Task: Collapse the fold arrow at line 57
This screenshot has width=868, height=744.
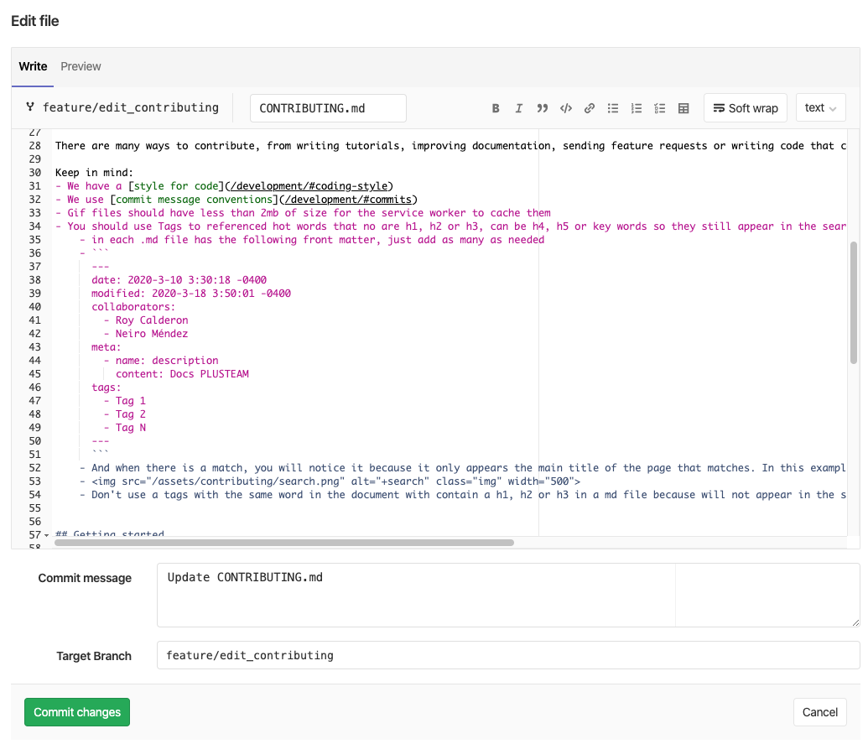Action: point(46,535)
